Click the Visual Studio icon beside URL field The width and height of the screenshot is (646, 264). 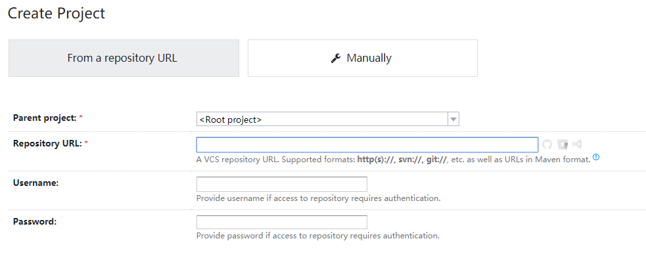pos(577,144)
